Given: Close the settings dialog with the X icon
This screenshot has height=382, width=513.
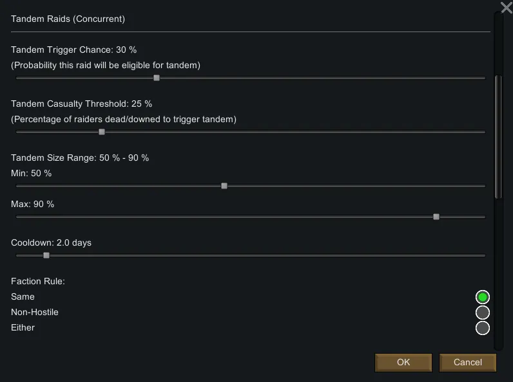Looking at the screenshot, I should click(506, 7).
